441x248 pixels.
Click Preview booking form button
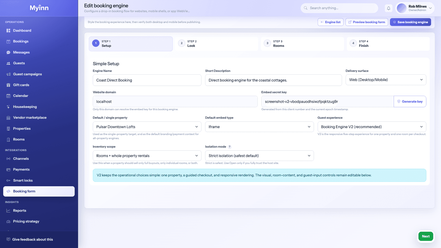tap(367, 22)
